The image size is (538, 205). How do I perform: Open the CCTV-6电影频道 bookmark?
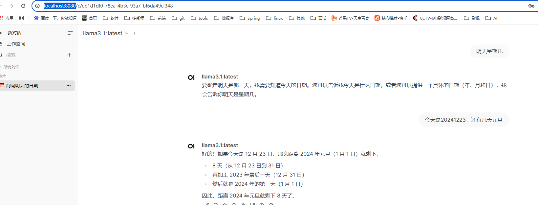[435, 18]
